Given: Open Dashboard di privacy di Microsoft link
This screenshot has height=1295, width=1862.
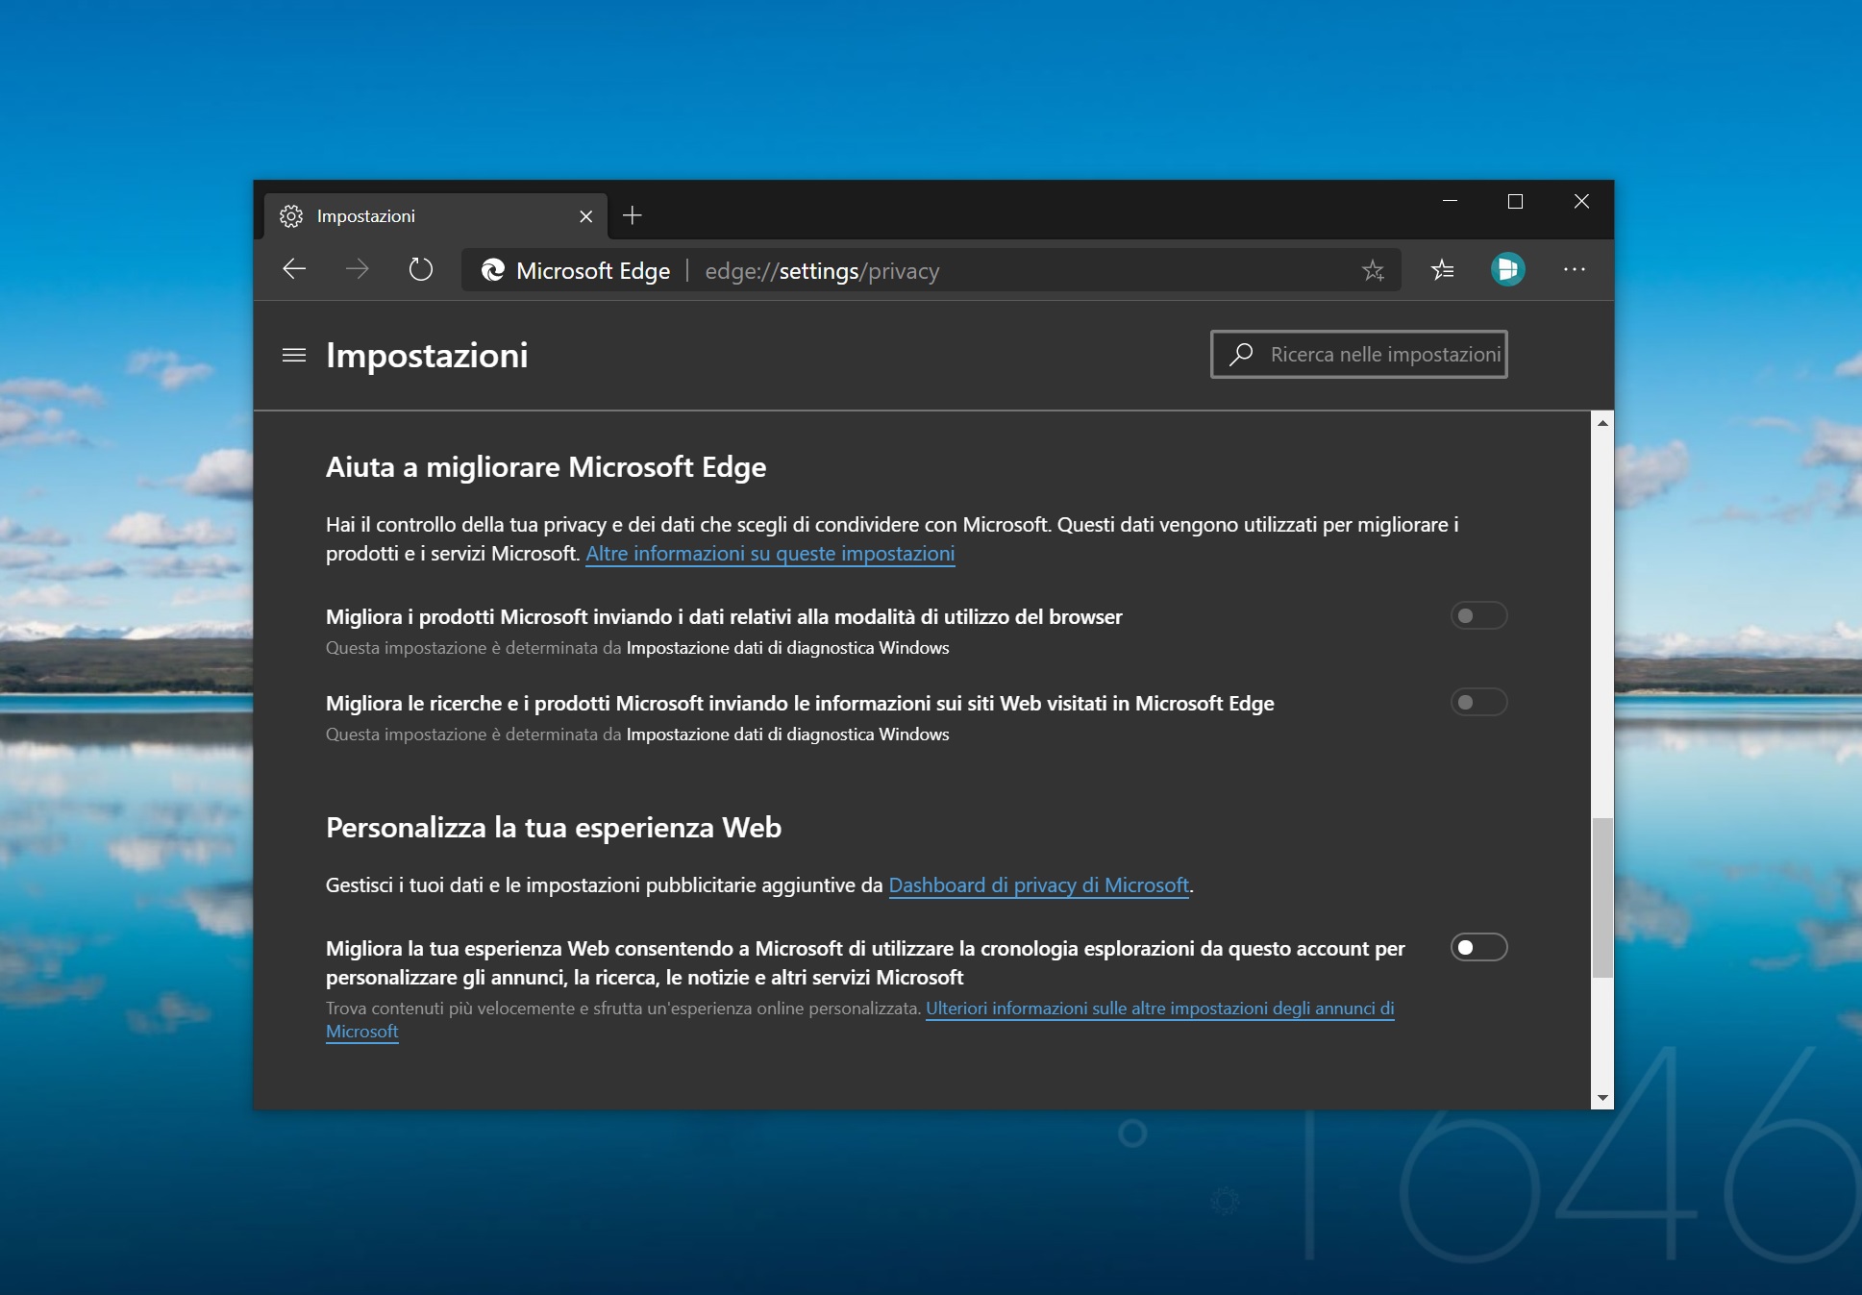Looking at the screenshot, I should 1039,885.
